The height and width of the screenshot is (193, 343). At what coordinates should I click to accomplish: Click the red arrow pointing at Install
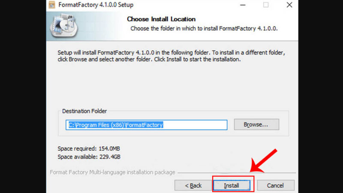pos(264,161)
